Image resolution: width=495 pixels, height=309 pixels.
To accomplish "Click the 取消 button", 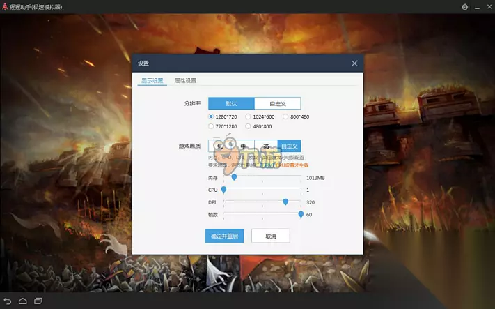I will (x=271, y=236).
